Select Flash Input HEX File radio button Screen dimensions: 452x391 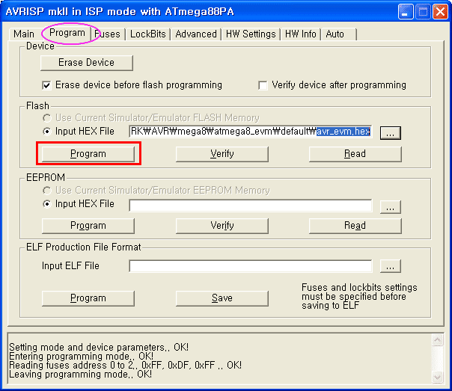coord(46,132)
